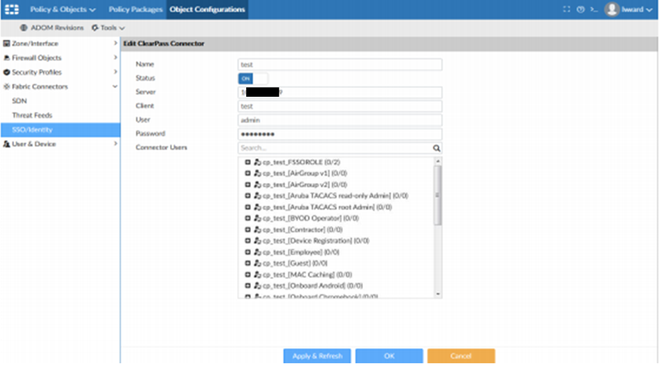Expand cp_test_[AirGroup v2] node
The image size is (659, 366).
(247, 184)
